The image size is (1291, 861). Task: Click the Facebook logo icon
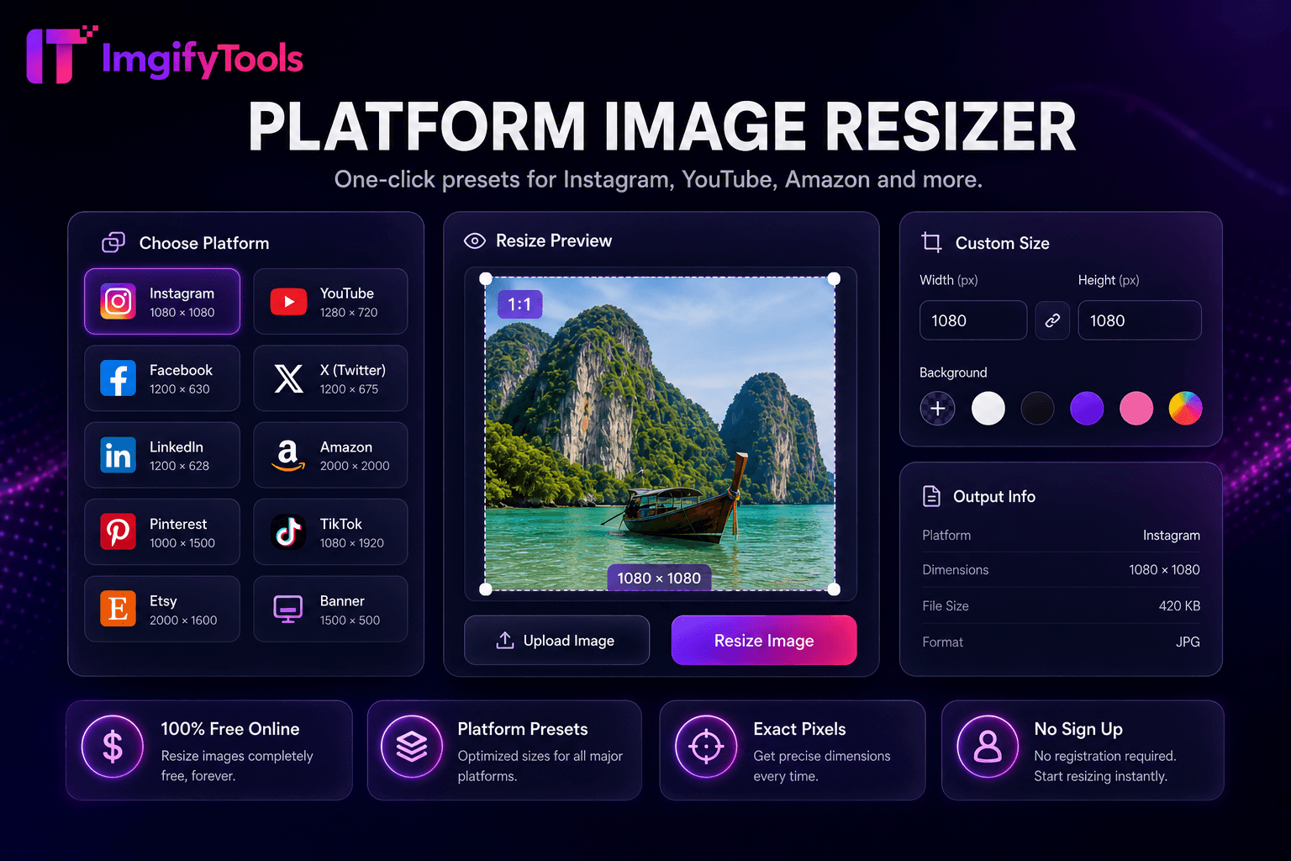119,378
